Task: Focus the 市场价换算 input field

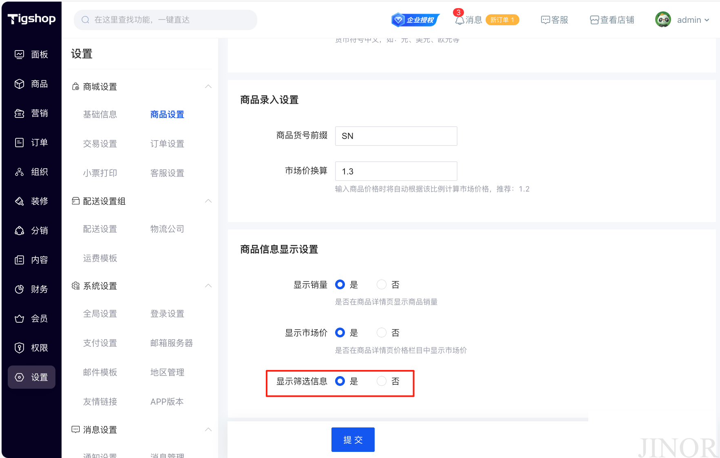Action: point(396,171)
